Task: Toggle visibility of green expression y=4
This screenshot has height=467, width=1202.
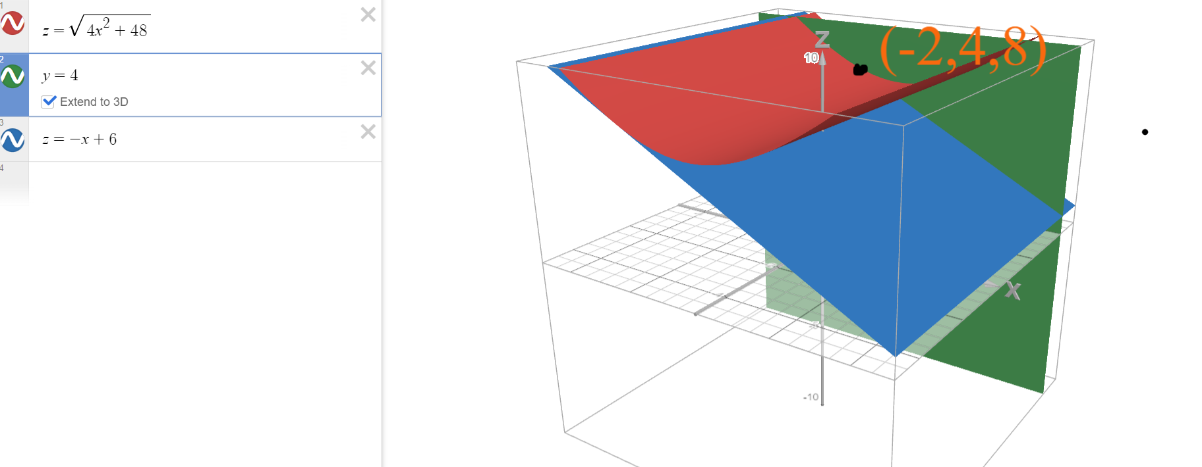Action: (13, 77)
